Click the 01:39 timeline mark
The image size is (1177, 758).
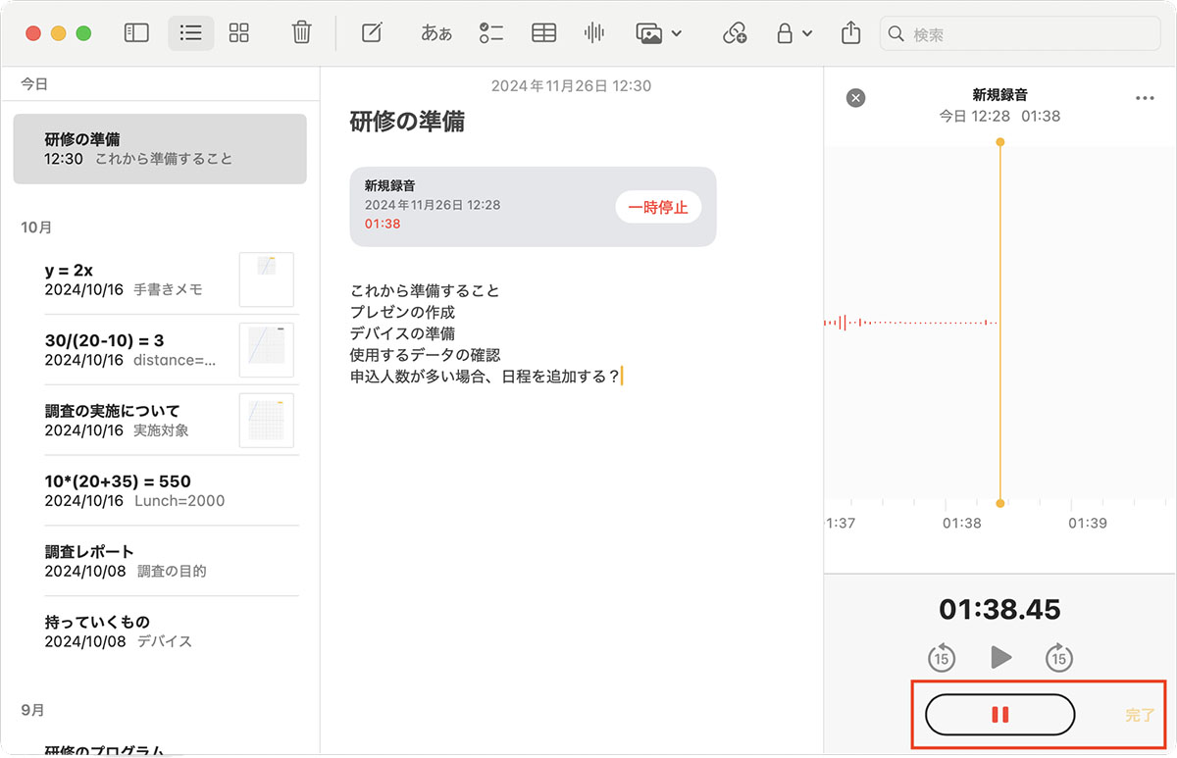(x=1088, y=523)
